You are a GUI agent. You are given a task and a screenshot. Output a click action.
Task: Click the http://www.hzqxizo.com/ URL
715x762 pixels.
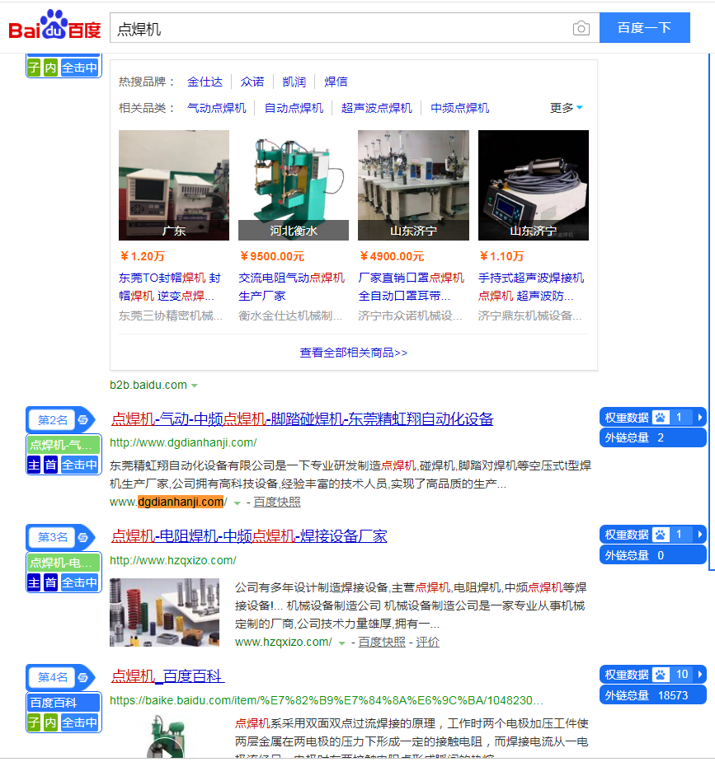coord(173,560)
